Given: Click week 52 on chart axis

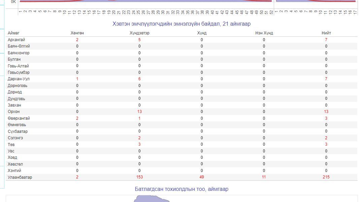Looking at the screenshot, I should [271, 12].
